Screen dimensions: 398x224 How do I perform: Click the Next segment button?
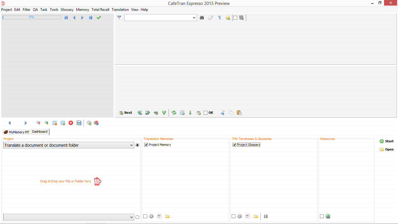pyautogui.click(x=125, y=113)
